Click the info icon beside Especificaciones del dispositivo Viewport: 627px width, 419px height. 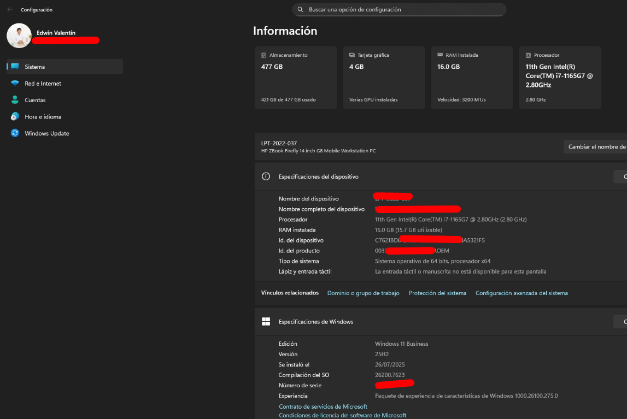[x=266, y=176]
